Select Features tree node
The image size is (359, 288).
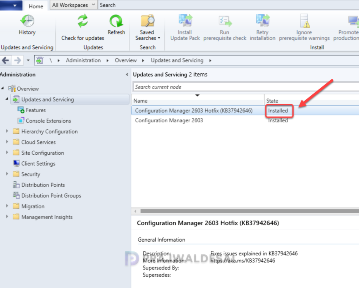click(35, 110)
